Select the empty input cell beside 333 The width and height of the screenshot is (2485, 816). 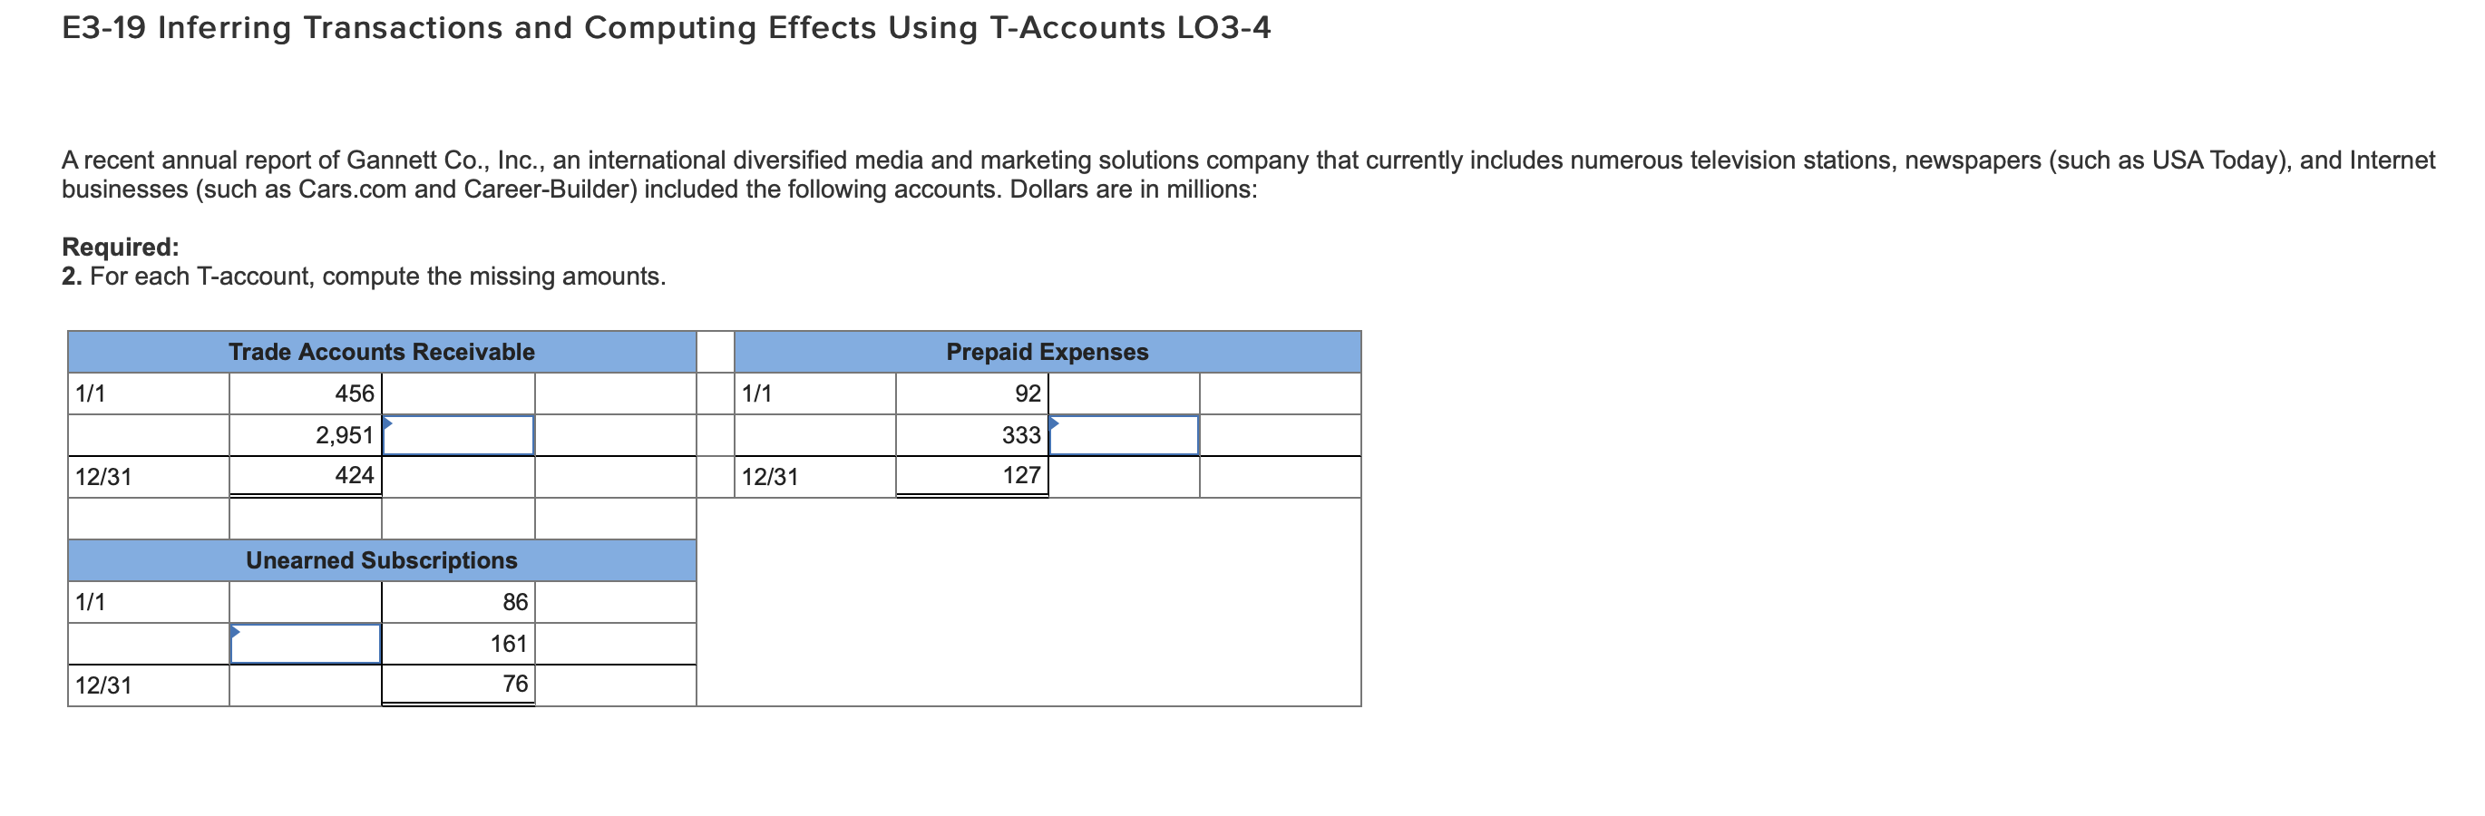(x=1122, y=435)
